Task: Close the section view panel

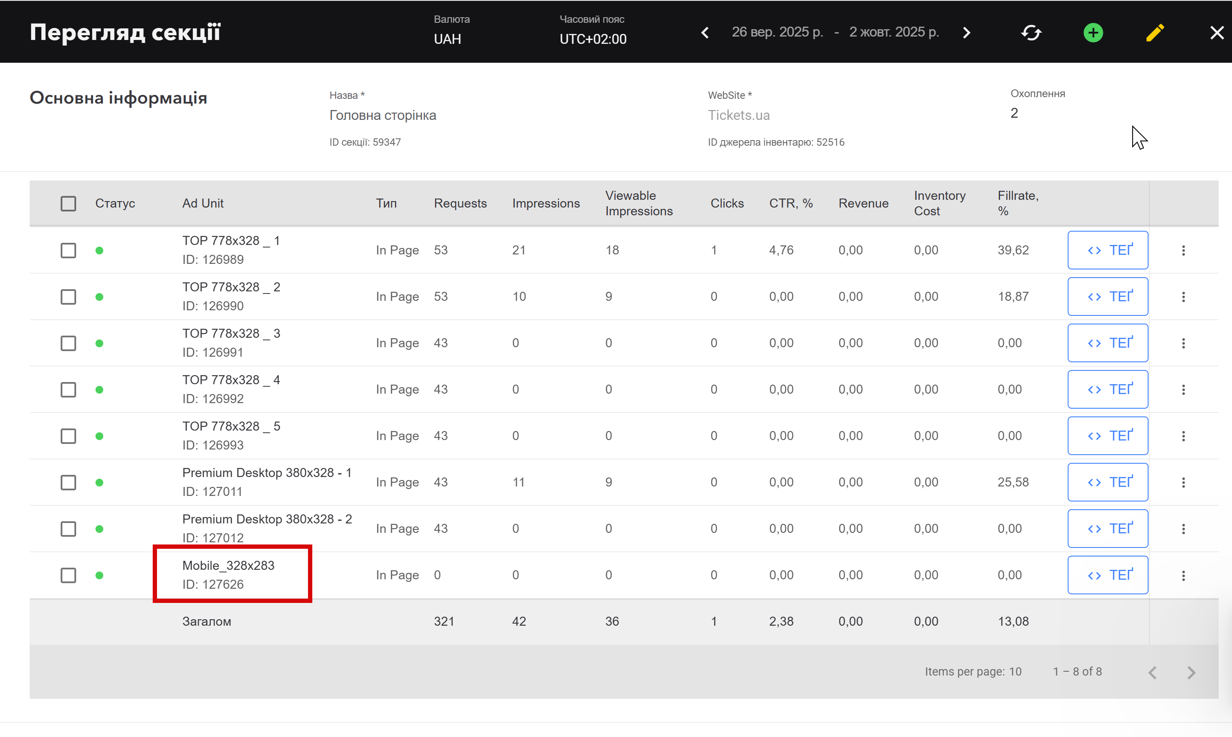Action: click(1217, 33)
